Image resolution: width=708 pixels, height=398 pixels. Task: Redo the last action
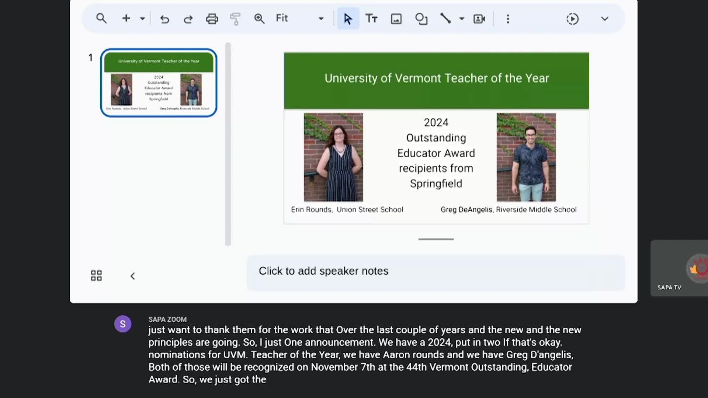(x=188, y=19)
